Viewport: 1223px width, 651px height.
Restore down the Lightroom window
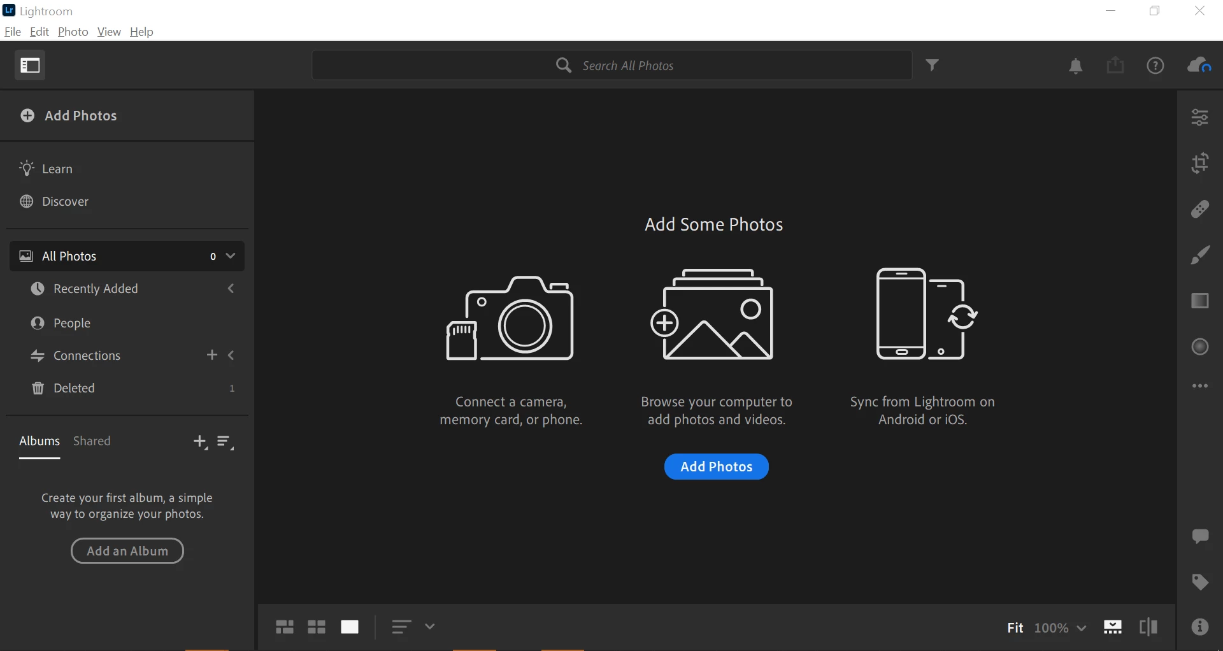(1155, 11)
